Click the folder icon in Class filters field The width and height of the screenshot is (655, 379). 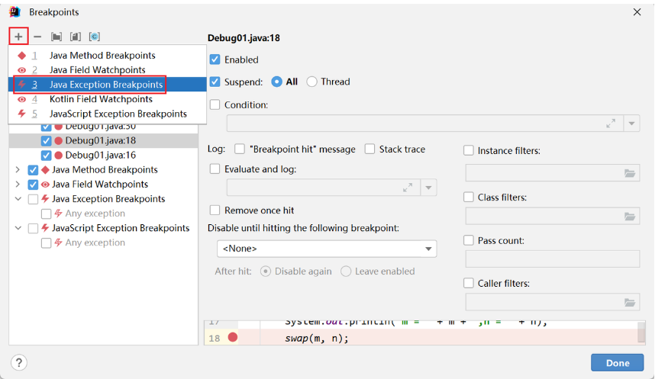(630, 217)
